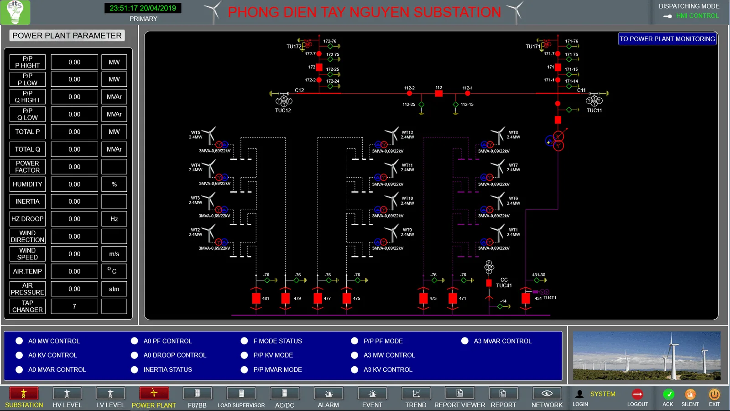Click the LOGIN user icon
This screenshot has height=411, width=730.
(x=579, y=394)
